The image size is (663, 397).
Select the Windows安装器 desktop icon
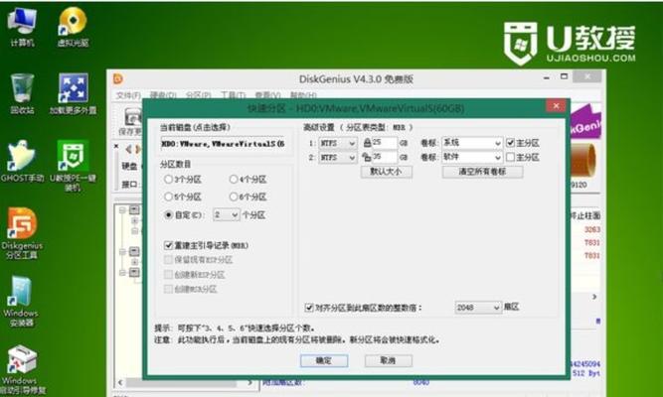pos(21,302)
